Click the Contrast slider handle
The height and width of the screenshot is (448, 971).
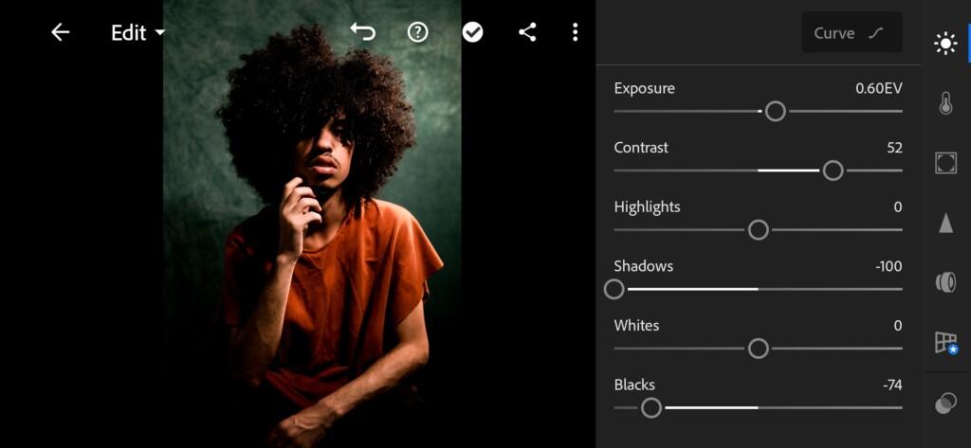(x=833, y=170)
